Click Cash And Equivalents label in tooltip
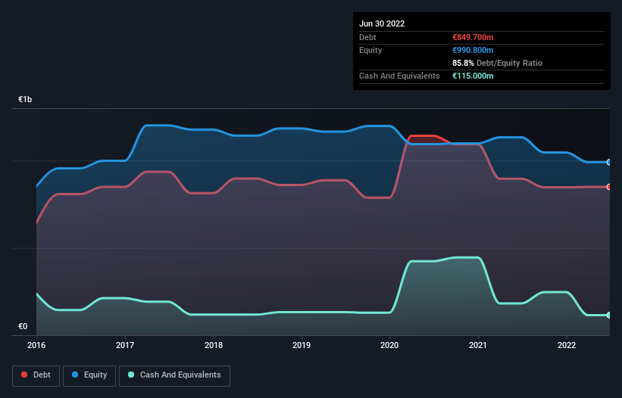The height and width of the screenshot is (398, 622). click(x=399, y=76)
